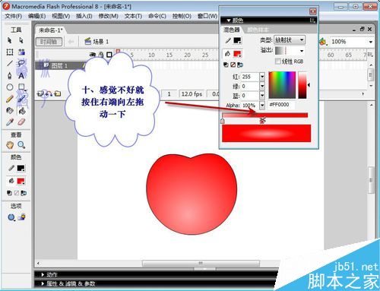Select the Paint Bucket tool

tap(22, 111)
